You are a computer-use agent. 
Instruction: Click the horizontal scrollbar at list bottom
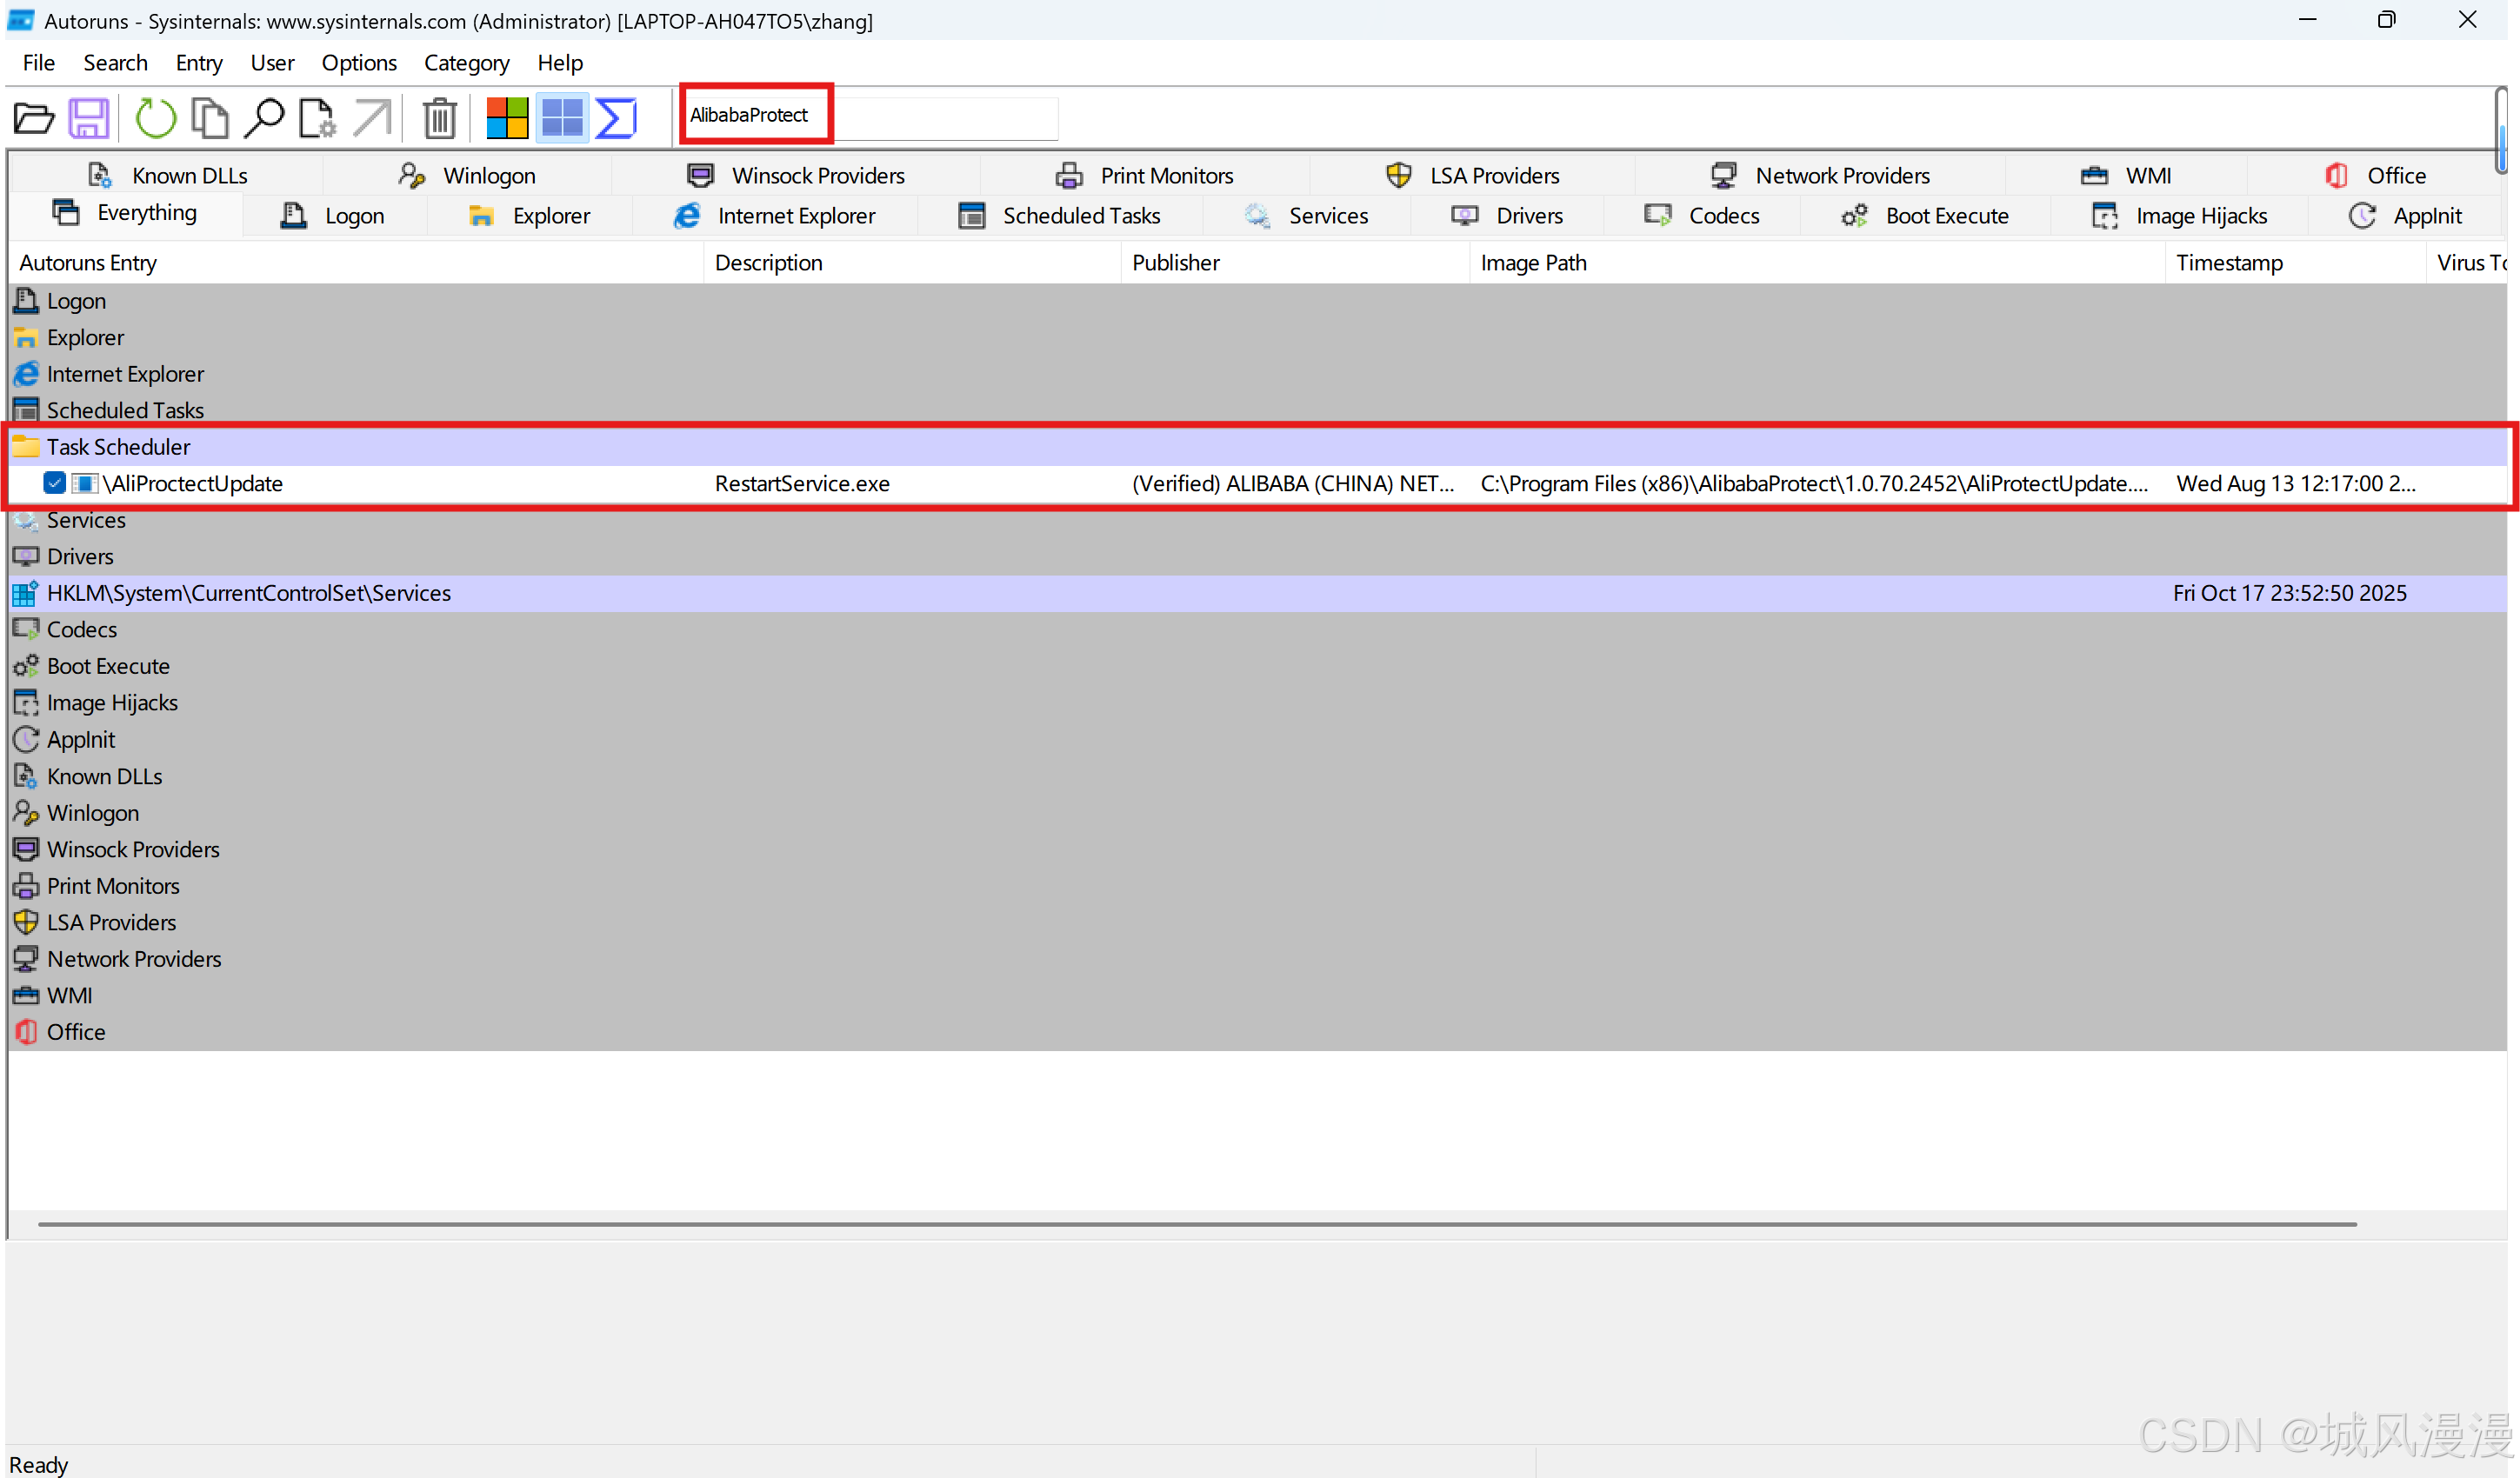[x=1196, y=1224]
